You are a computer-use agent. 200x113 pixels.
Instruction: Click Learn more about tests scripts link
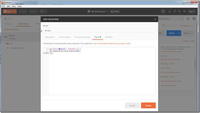[171, 51]
